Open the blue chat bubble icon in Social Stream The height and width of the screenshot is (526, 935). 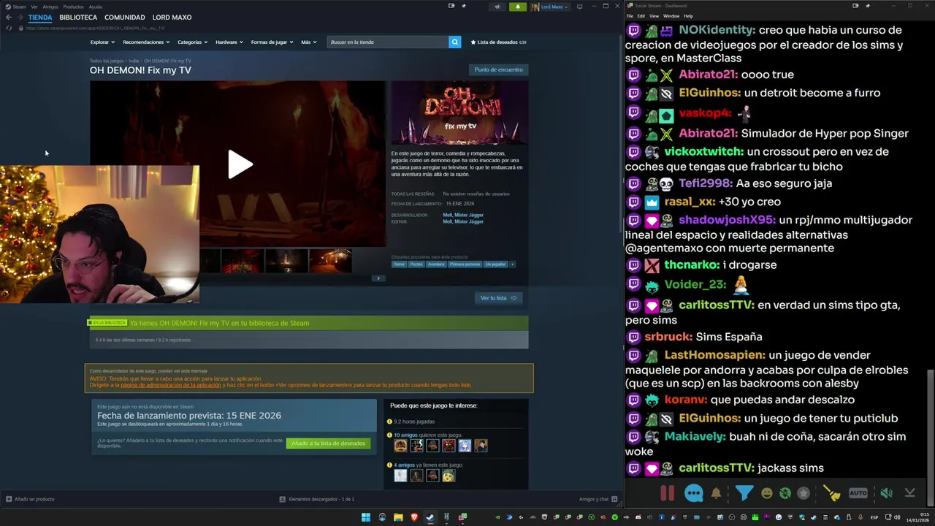[x=693, y=493]
